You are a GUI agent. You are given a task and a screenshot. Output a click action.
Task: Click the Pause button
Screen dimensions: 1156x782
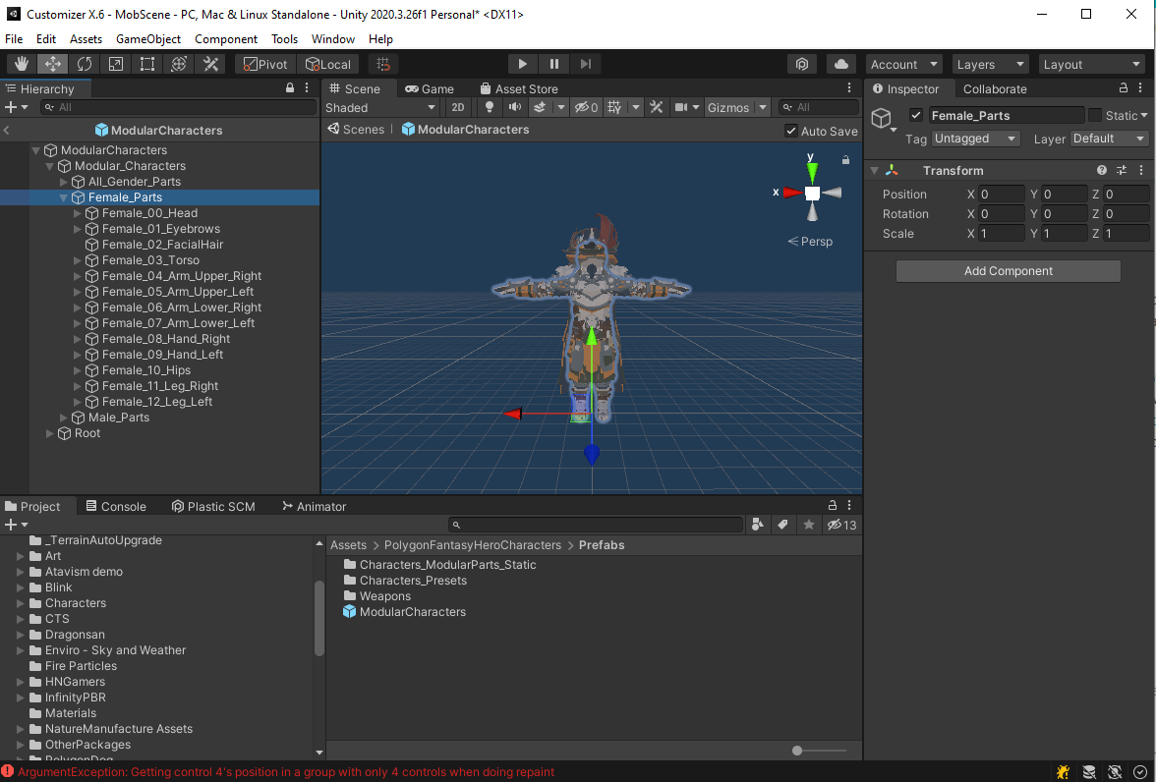[x=553, y=64]
